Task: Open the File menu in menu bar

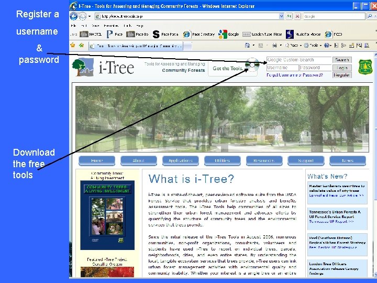Action: click(x=74, y=26)
